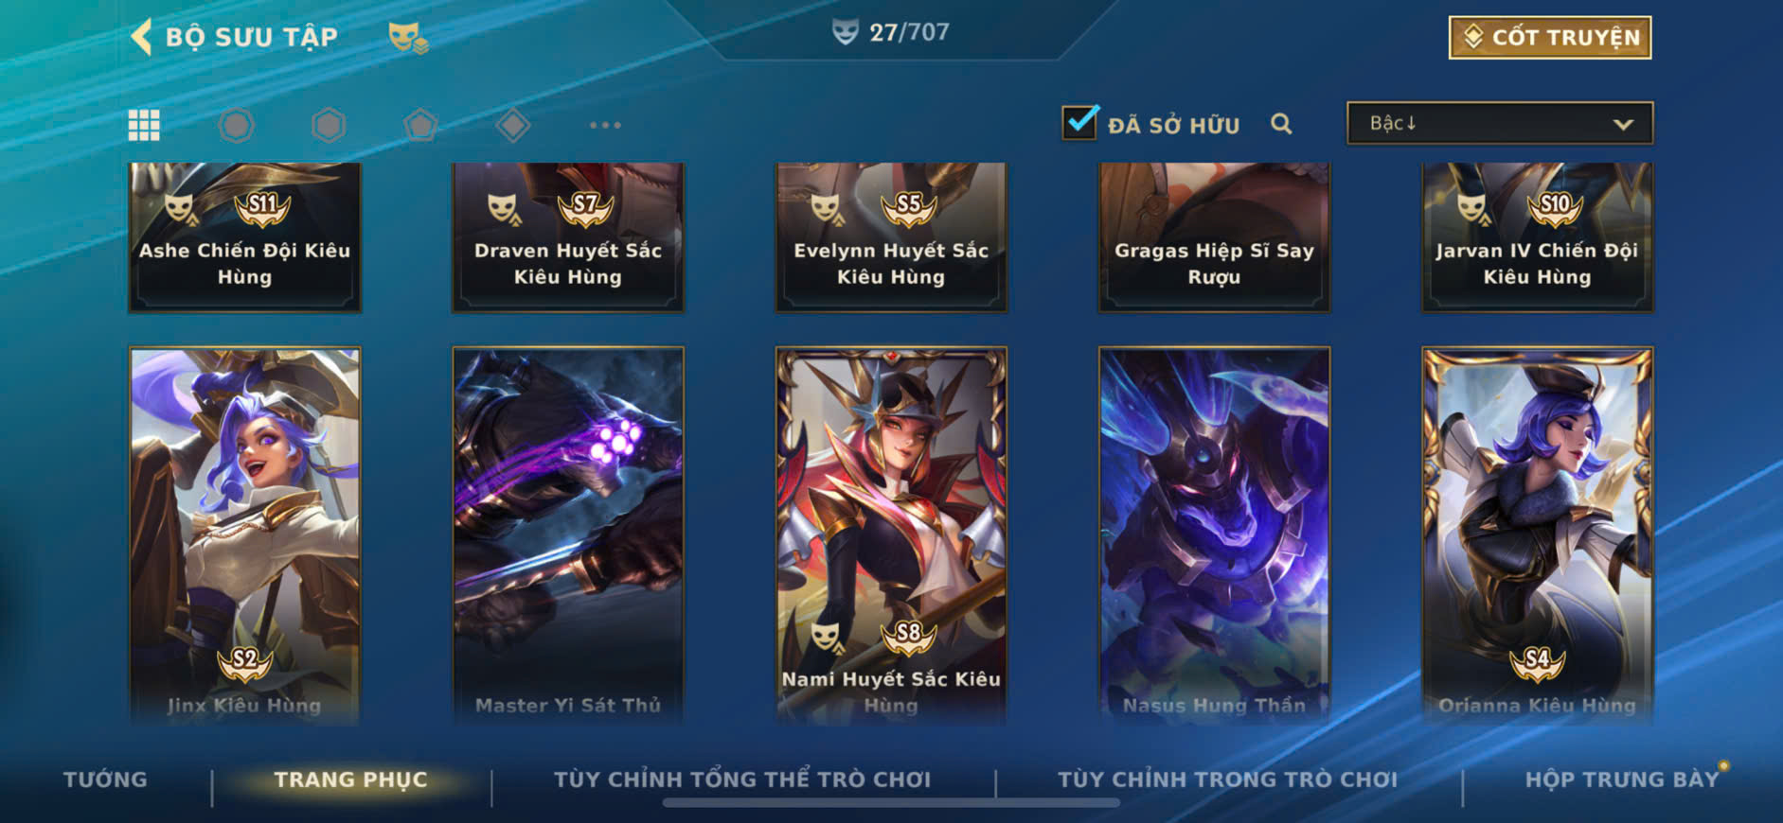Open the Nami Huyết Sắc Kiêu Hùng skin

pos(891,535)
